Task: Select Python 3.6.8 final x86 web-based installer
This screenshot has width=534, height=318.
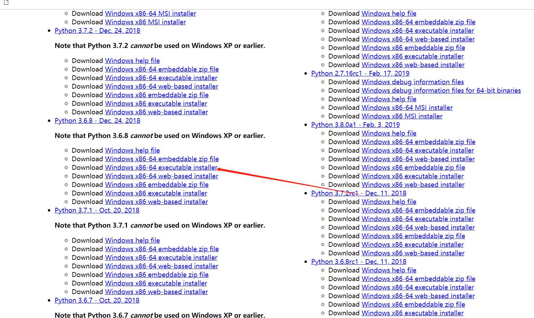Action: point(156,202)
